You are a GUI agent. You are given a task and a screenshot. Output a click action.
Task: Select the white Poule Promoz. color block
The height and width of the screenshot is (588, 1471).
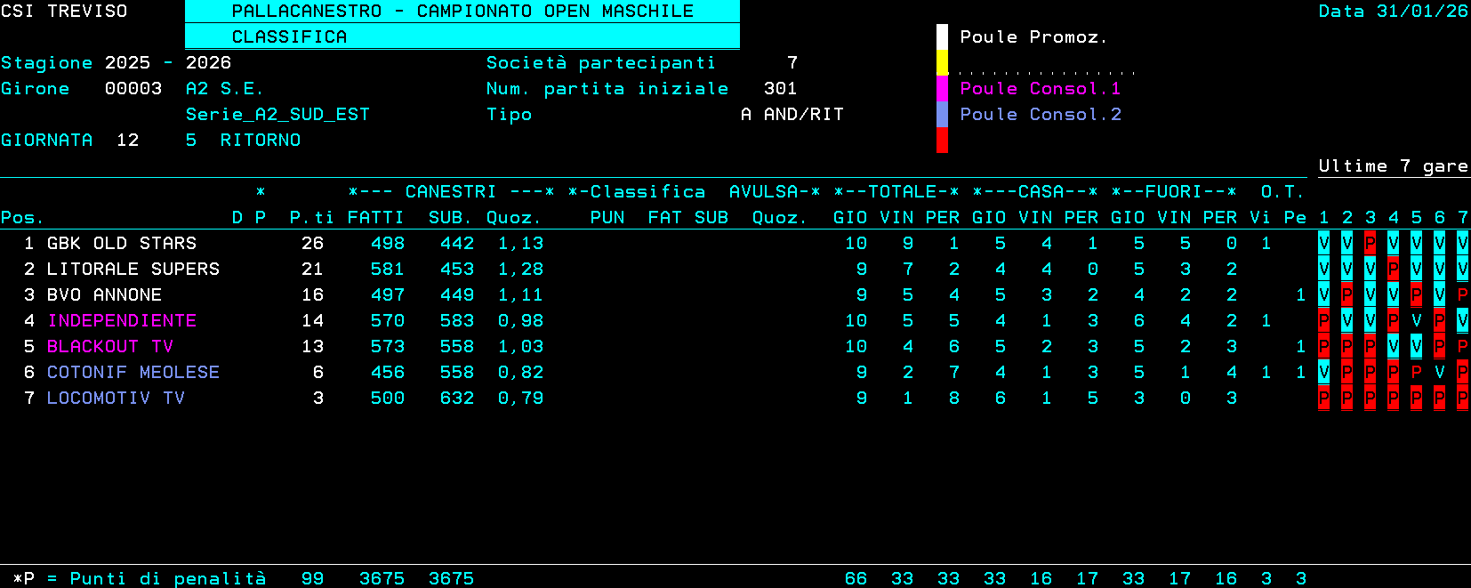(x=942, y=36)
